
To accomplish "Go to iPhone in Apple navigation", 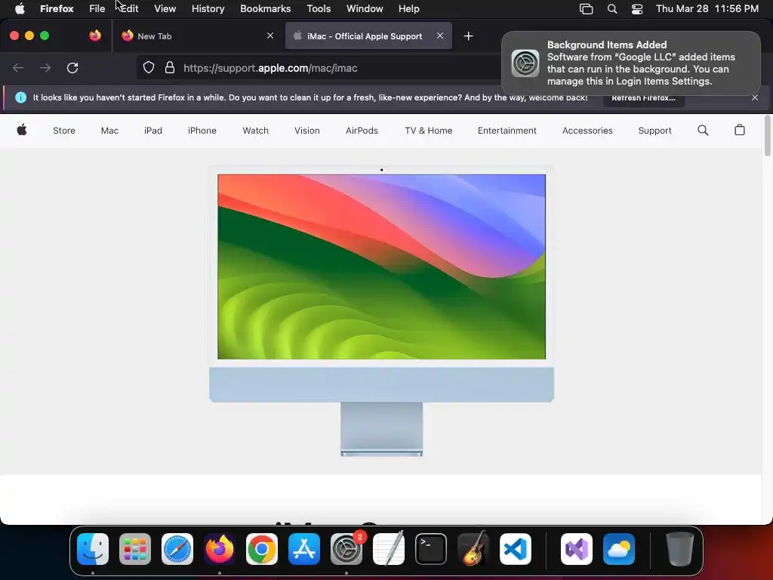I will [202, 130].
